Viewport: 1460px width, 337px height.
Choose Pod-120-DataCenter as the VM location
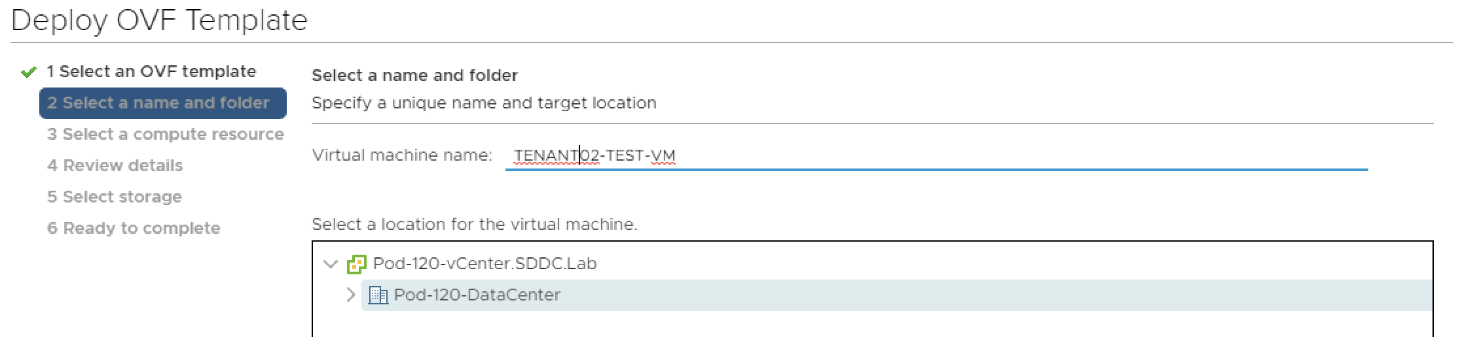[x=477, y=295]
